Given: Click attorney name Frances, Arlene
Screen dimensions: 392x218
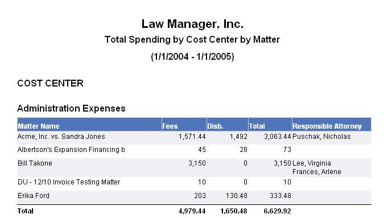Looking at the screenshot, I should pos(317,172).
